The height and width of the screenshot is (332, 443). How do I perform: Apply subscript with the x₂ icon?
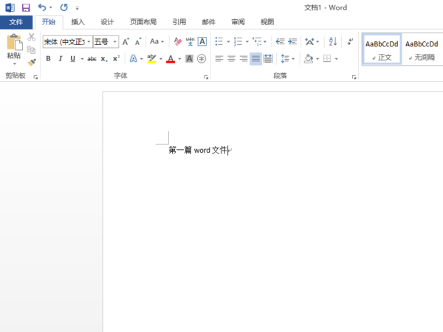[x=104, y=59]
